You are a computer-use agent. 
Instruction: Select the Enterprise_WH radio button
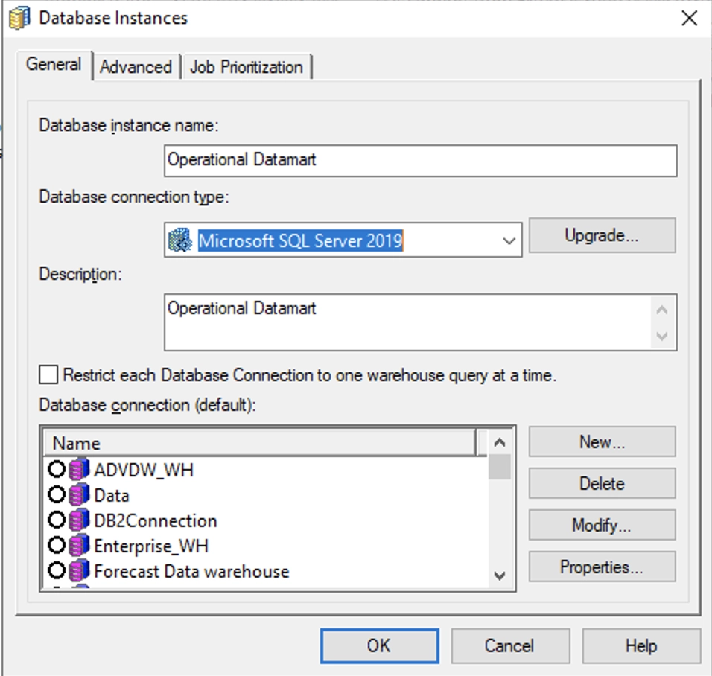tap(57, 546)
